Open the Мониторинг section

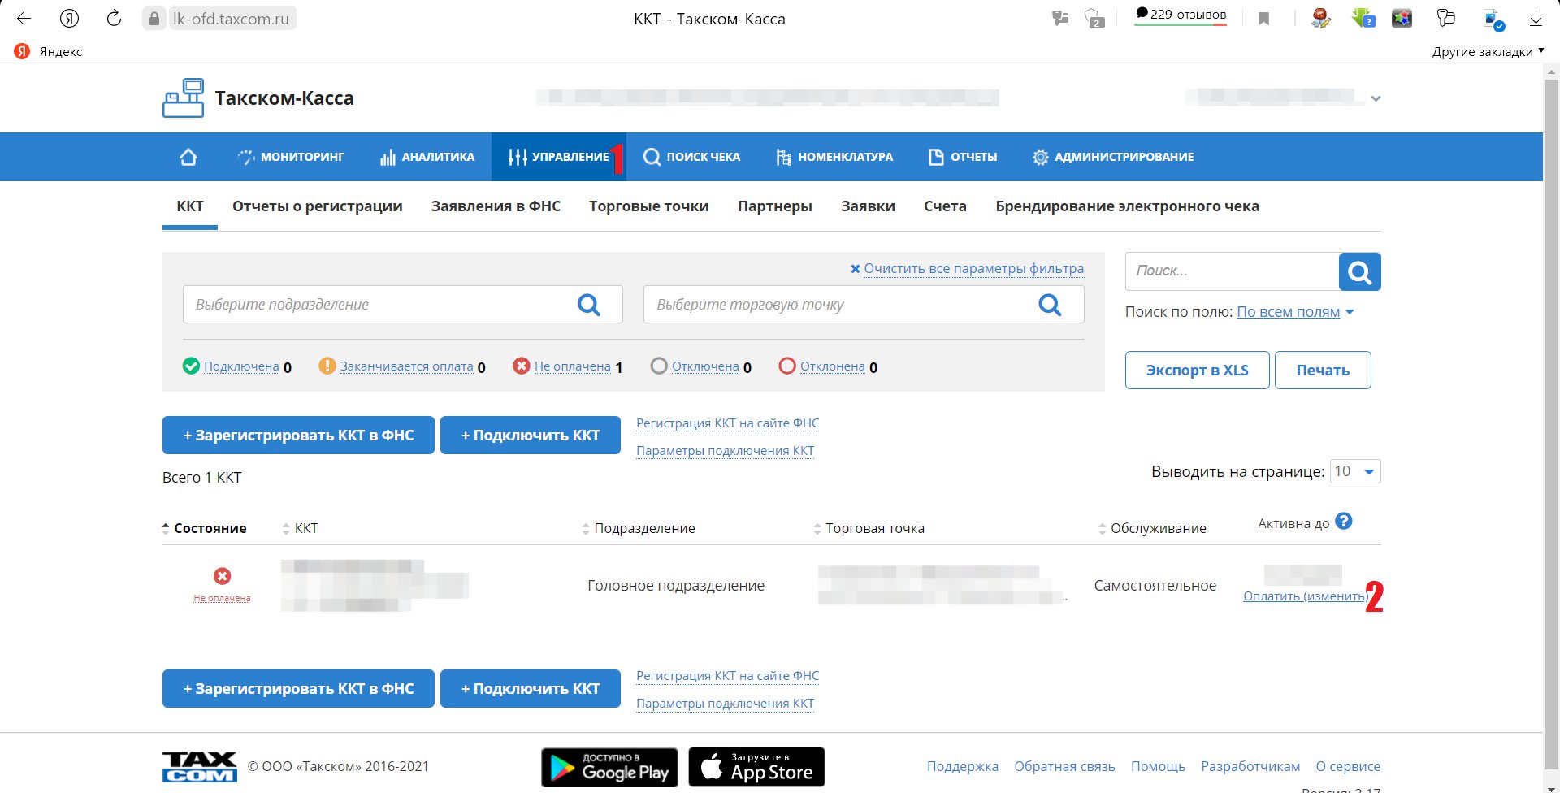290,157
